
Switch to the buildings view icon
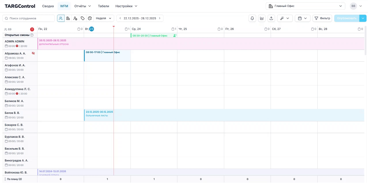tap(68, 18)
